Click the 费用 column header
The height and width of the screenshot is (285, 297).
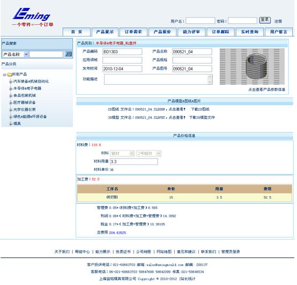point(268,189)
